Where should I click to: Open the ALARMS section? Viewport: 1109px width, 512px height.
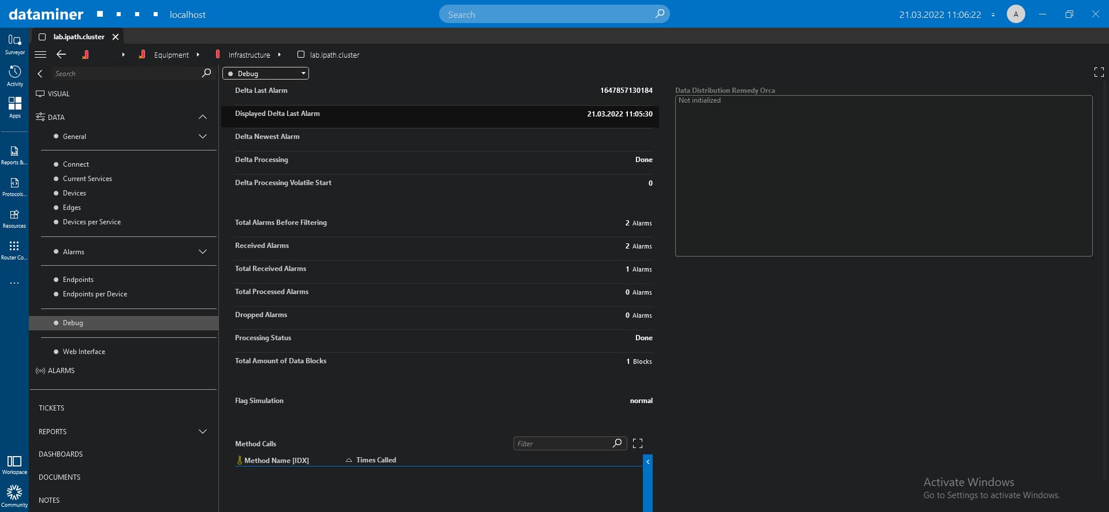(61, 371)
